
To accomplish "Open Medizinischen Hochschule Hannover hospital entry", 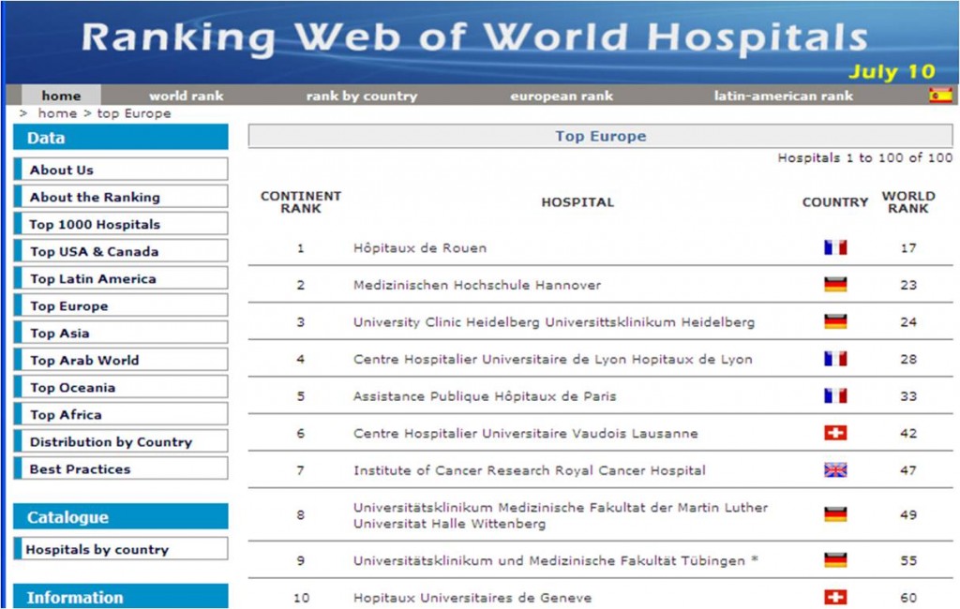I will [x=476, y=285].
